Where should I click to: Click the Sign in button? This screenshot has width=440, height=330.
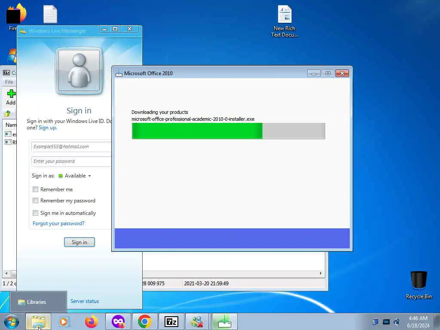(x=79, y=242)
